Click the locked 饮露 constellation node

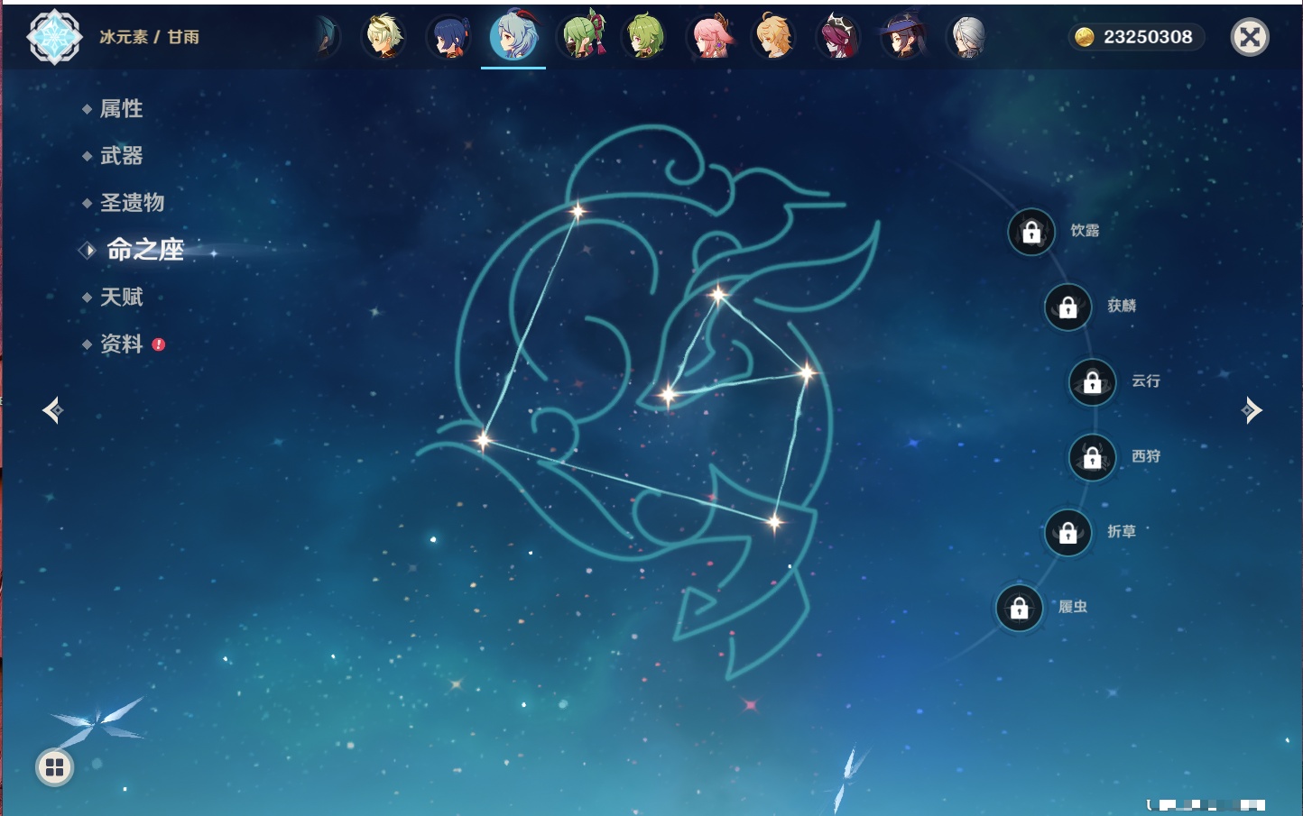pyautogui.click(x=1031, y=232)
